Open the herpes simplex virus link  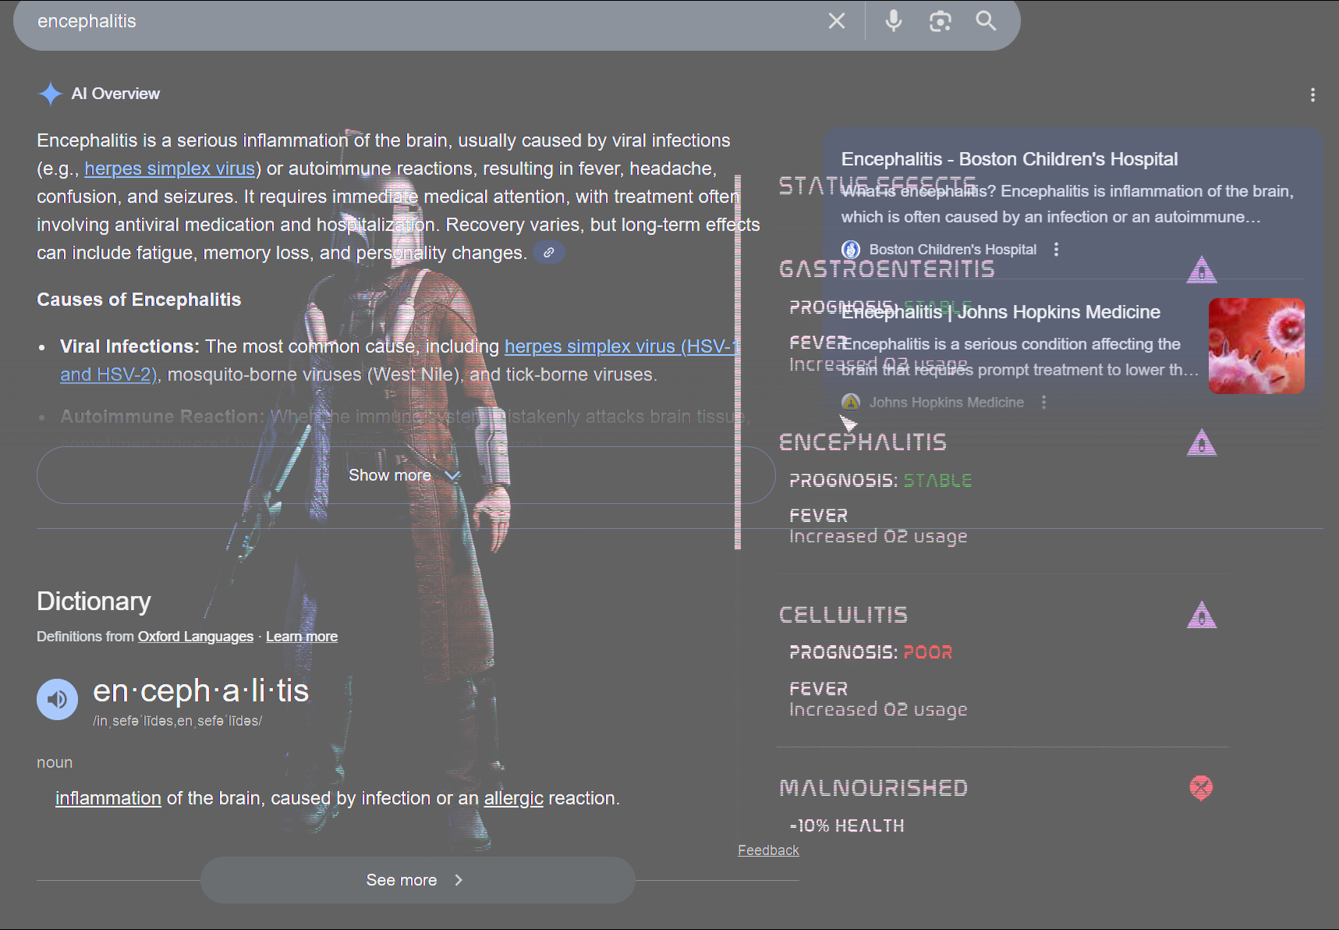[x=169, y=169]
